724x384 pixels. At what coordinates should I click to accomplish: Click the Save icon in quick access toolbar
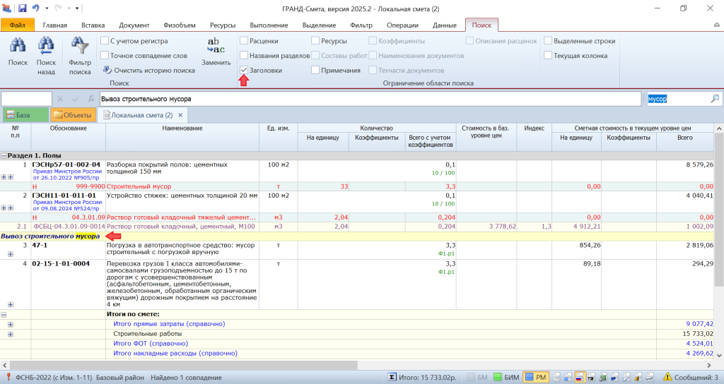(x=22, y=8)
